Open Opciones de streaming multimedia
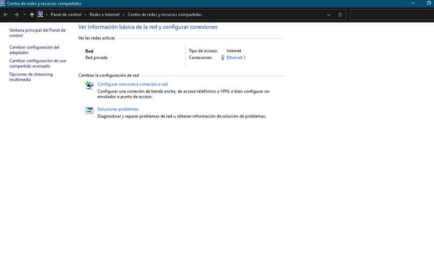The width and height of the screenshot is (434, 263). 31,77
